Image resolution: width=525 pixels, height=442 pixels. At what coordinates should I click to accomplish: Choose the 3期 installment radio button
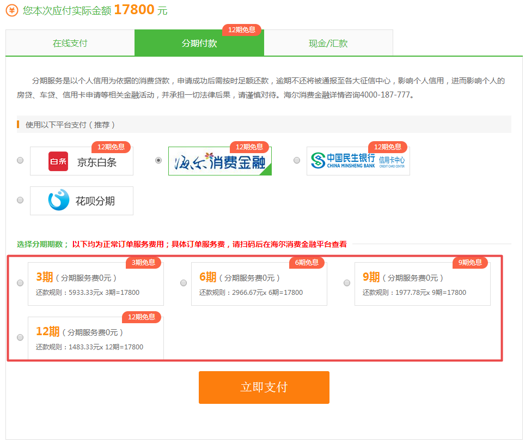[20, 283]
